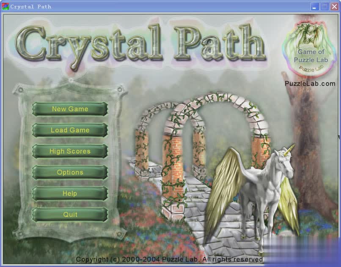The height and width of the screenshot is (267, 341).
Task: Click the Crystal Path icon in title bar
Action: pyautogui.click(x=5, y=6)
